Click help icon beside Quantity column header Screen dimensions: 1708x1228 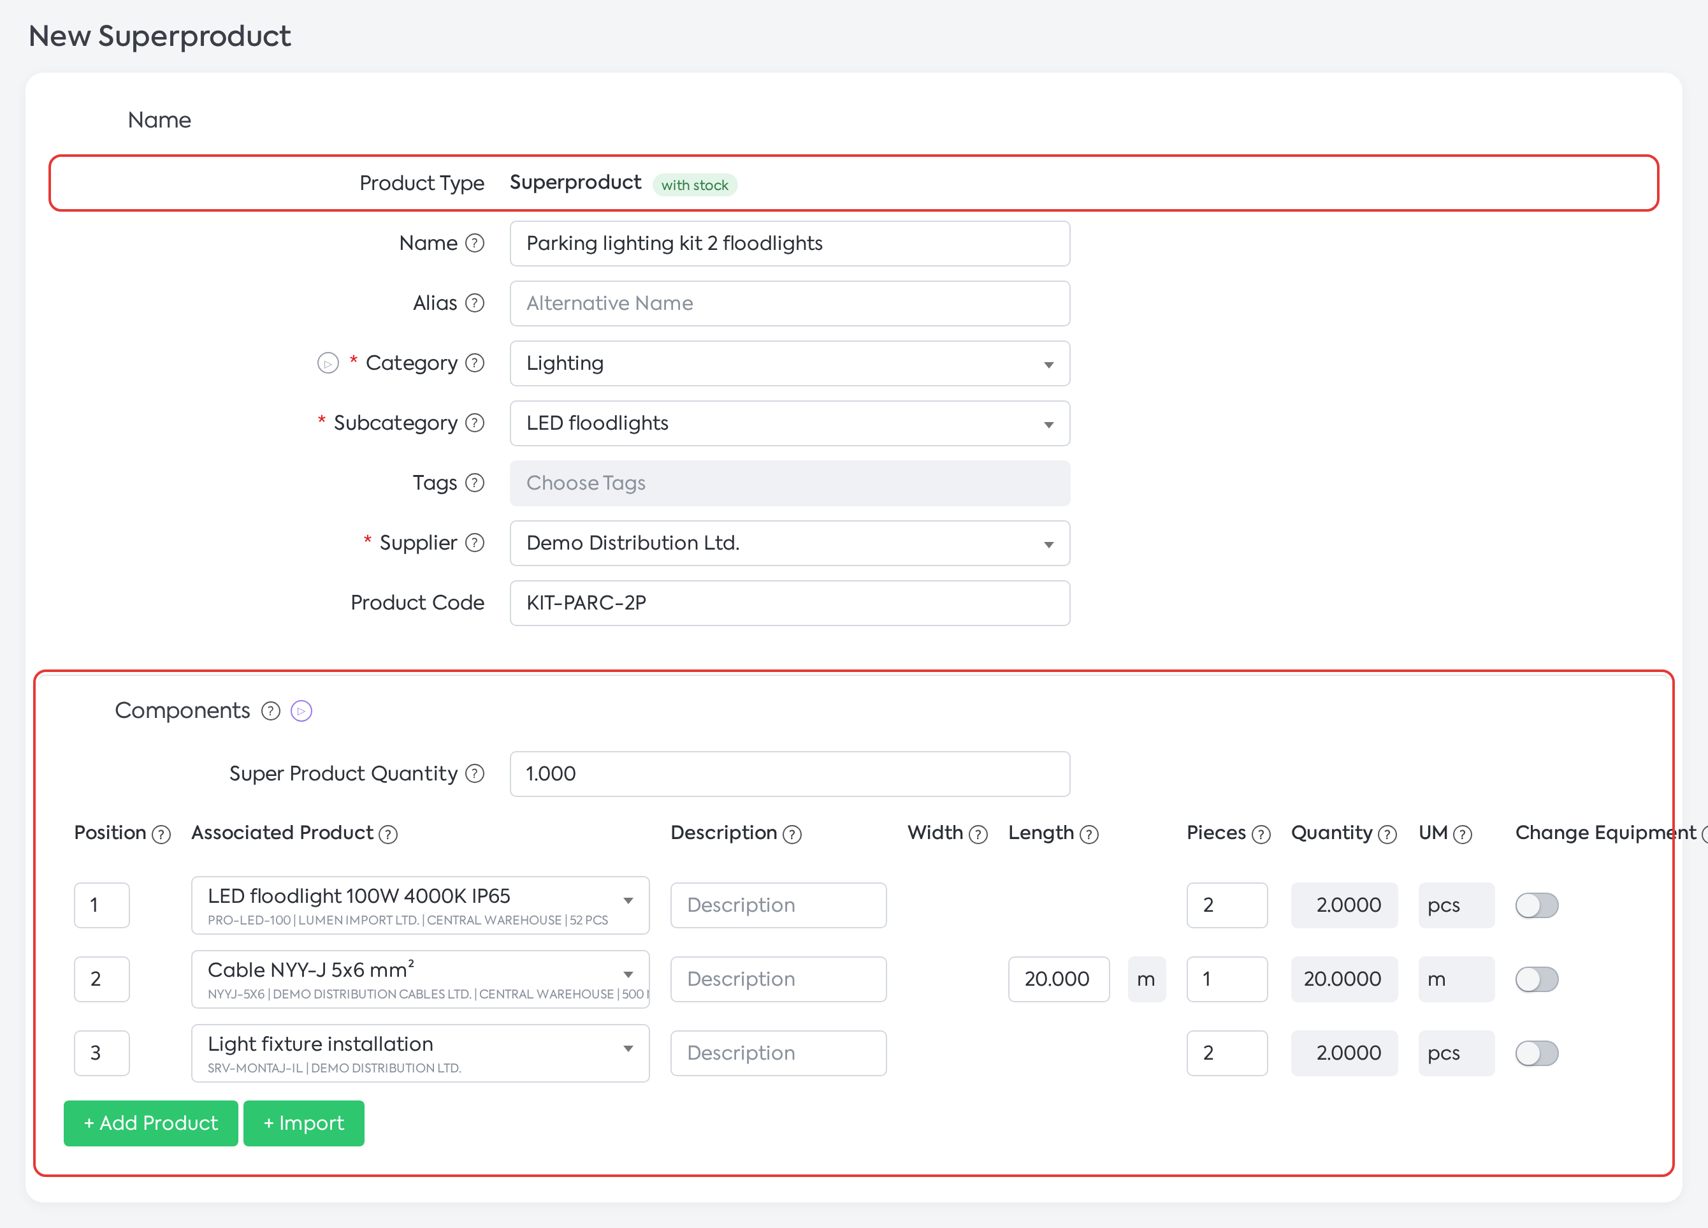pyautogui.click(x=1387, y=835)
